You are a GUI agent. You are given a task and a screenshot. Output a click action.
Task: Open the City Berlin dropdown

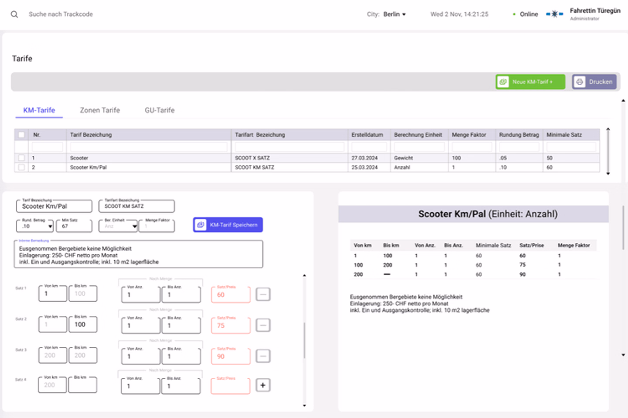(x=394, y=14)
